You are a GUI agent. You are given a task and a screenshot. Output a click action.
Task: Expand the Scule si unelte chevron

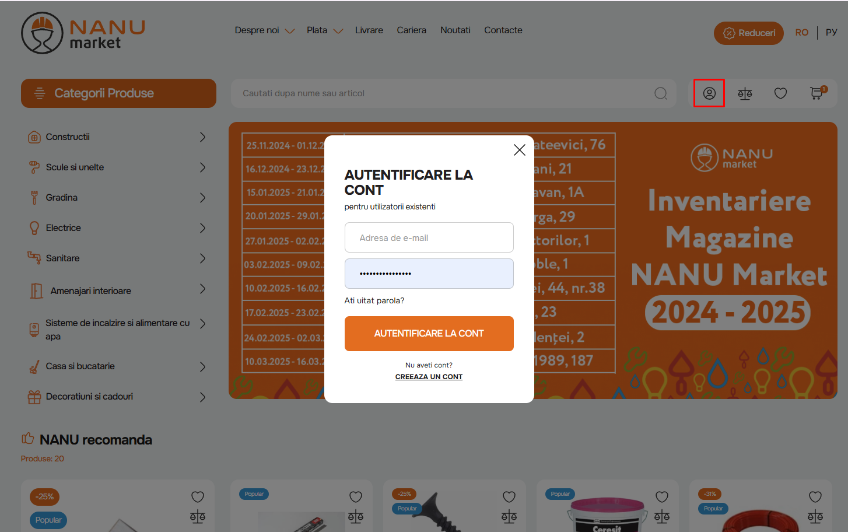pyautogui.click(x=202, y=167)
